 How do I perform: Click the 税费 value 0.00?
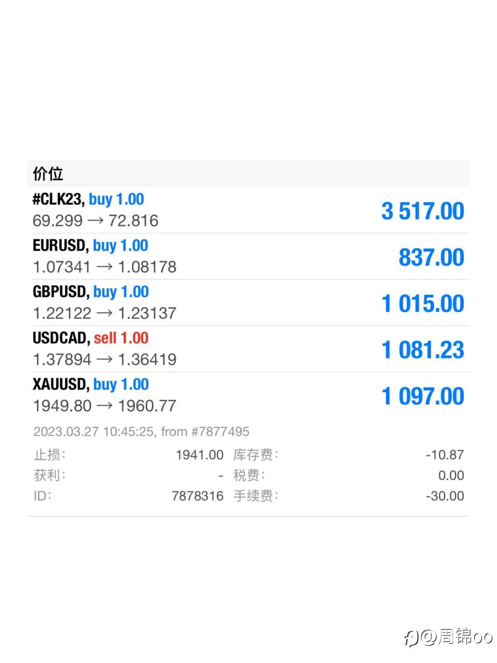click(x=451, y=475)
